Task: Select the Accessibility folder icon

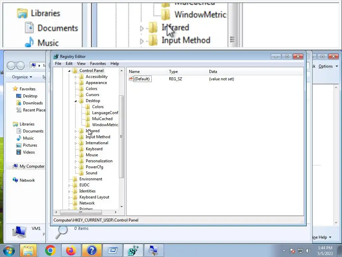Action: pos(81,77)
